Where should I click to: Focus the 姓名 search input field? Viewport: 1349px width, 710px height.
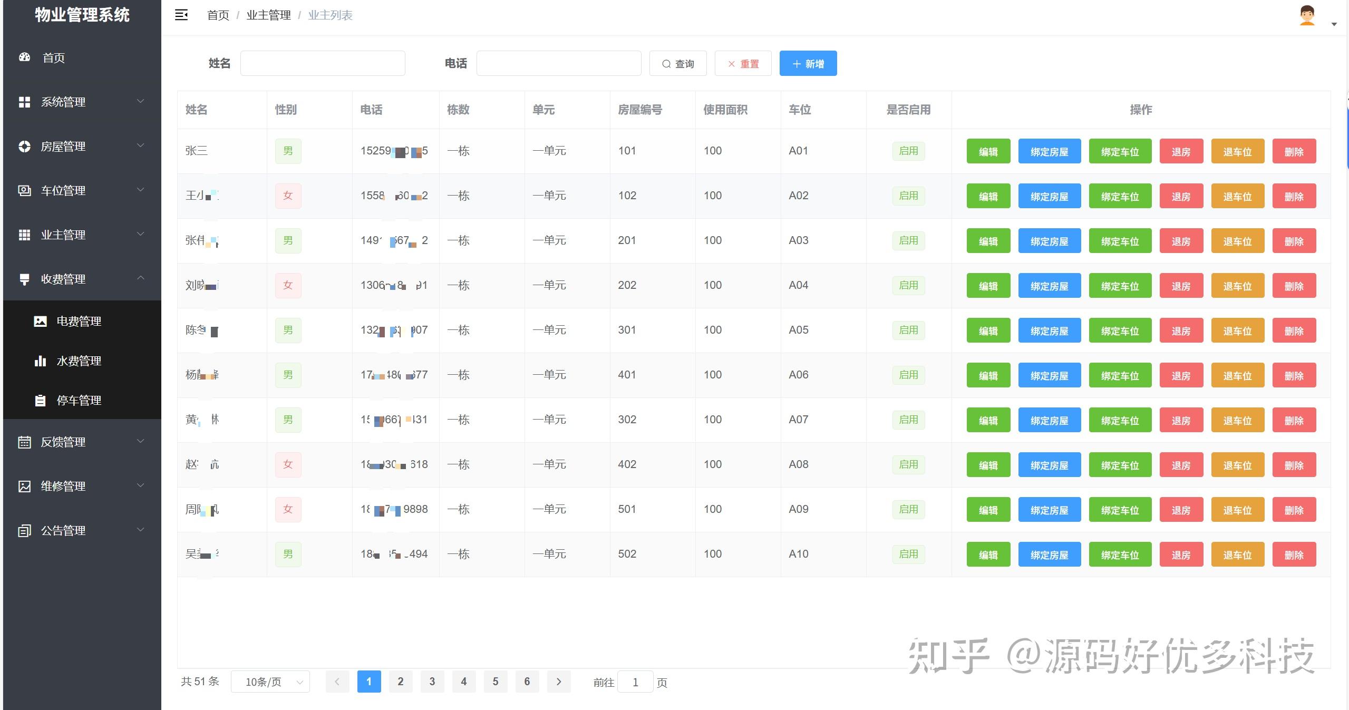point(323,63)
